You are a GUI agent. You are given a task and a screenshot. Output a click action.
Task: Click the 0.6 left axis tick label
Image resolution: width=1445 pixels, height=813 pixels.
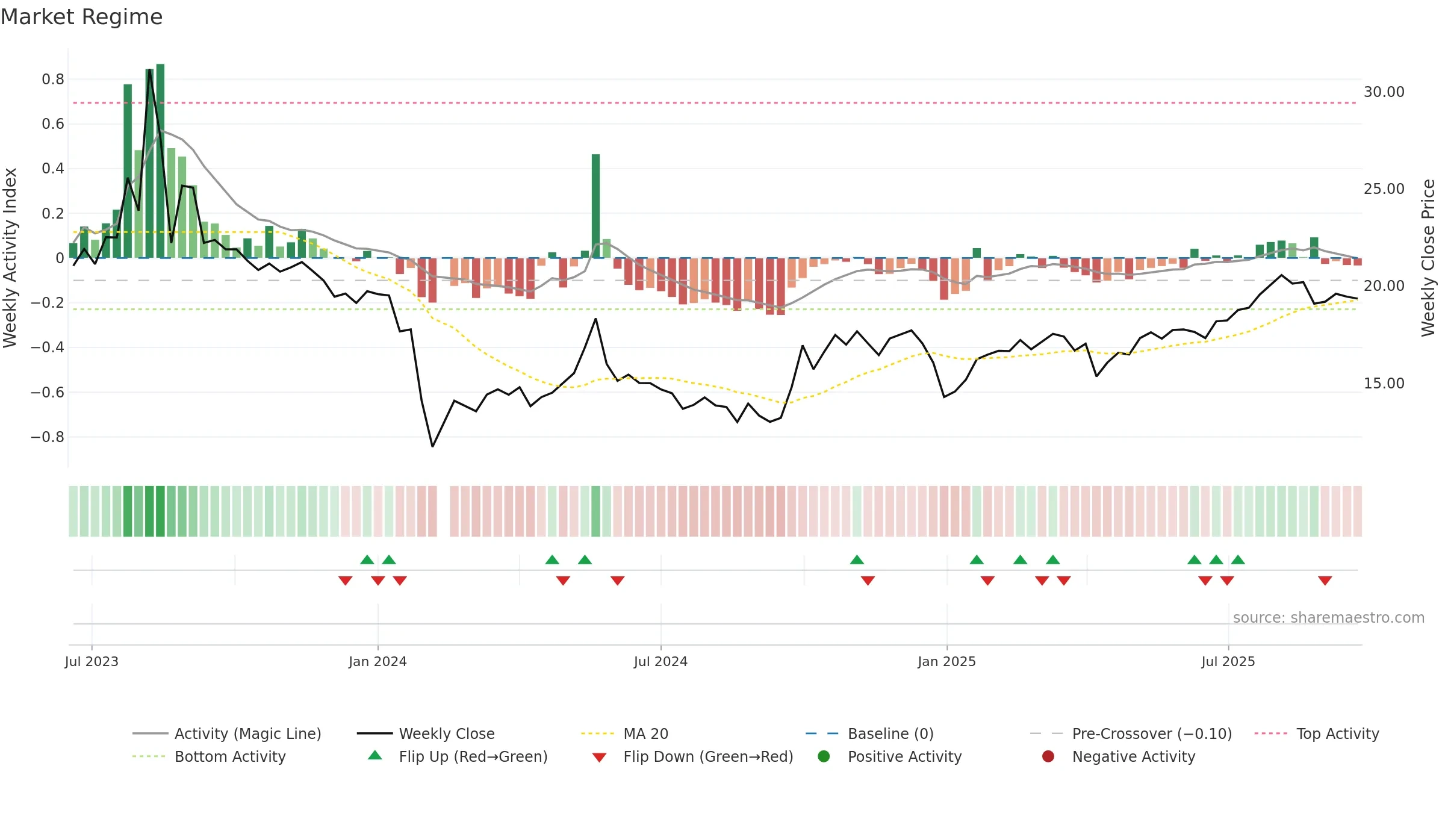tap(53, 124)
